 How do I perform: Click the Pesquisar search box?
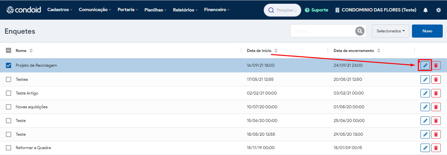[282, 10]
